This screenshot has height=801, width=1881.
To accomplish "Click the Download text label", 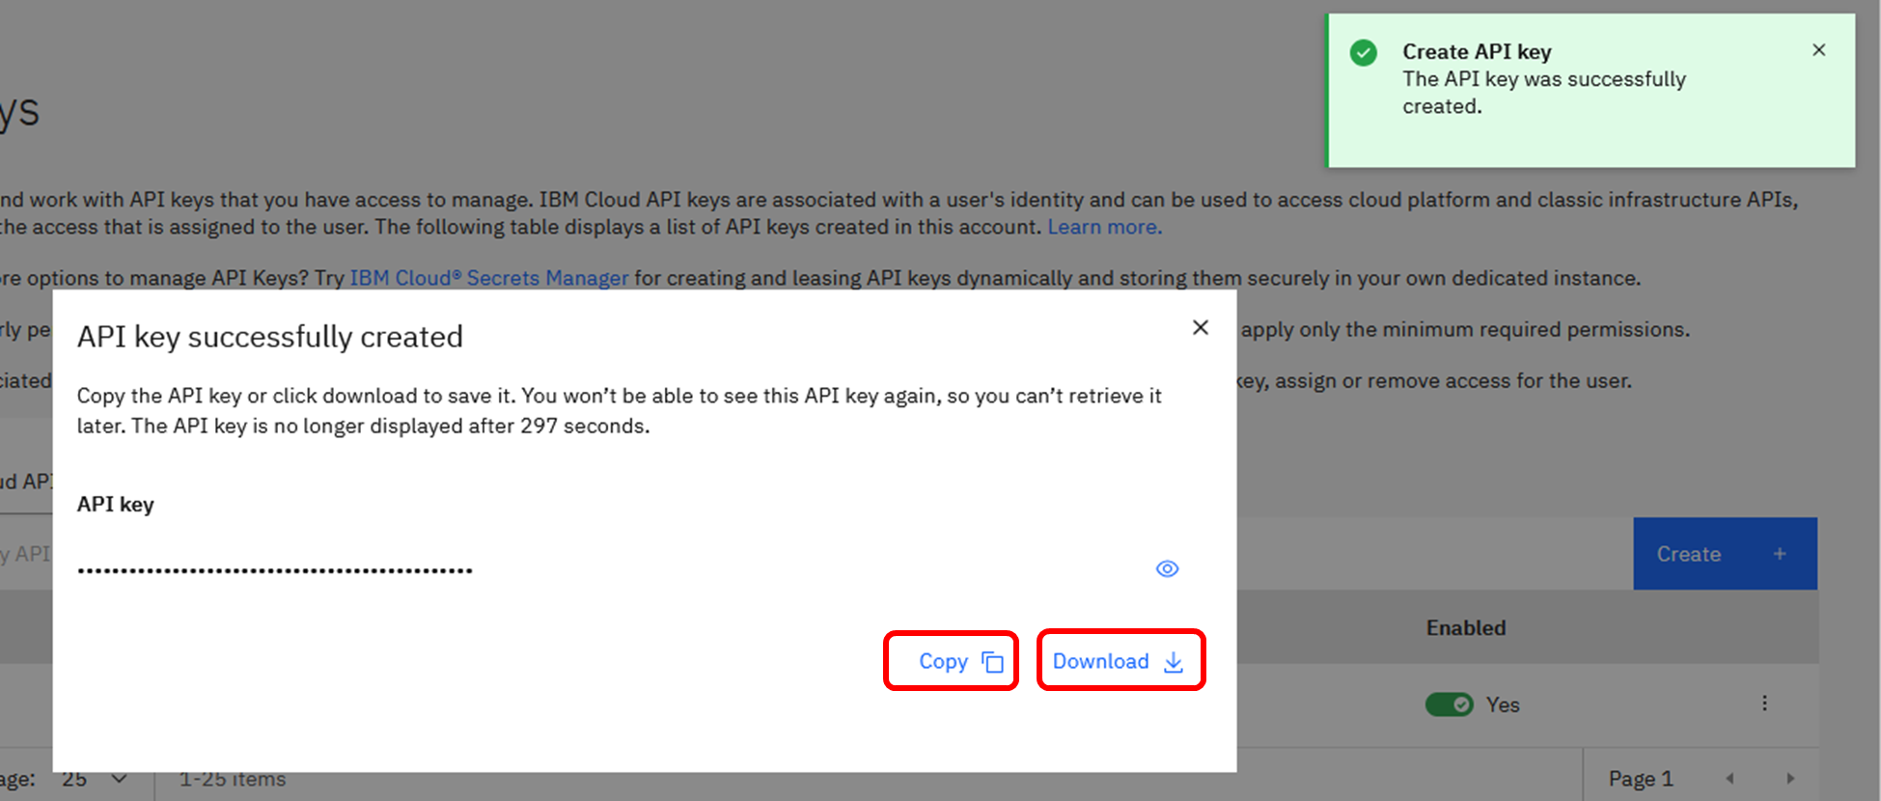I will pos(1100,661).
